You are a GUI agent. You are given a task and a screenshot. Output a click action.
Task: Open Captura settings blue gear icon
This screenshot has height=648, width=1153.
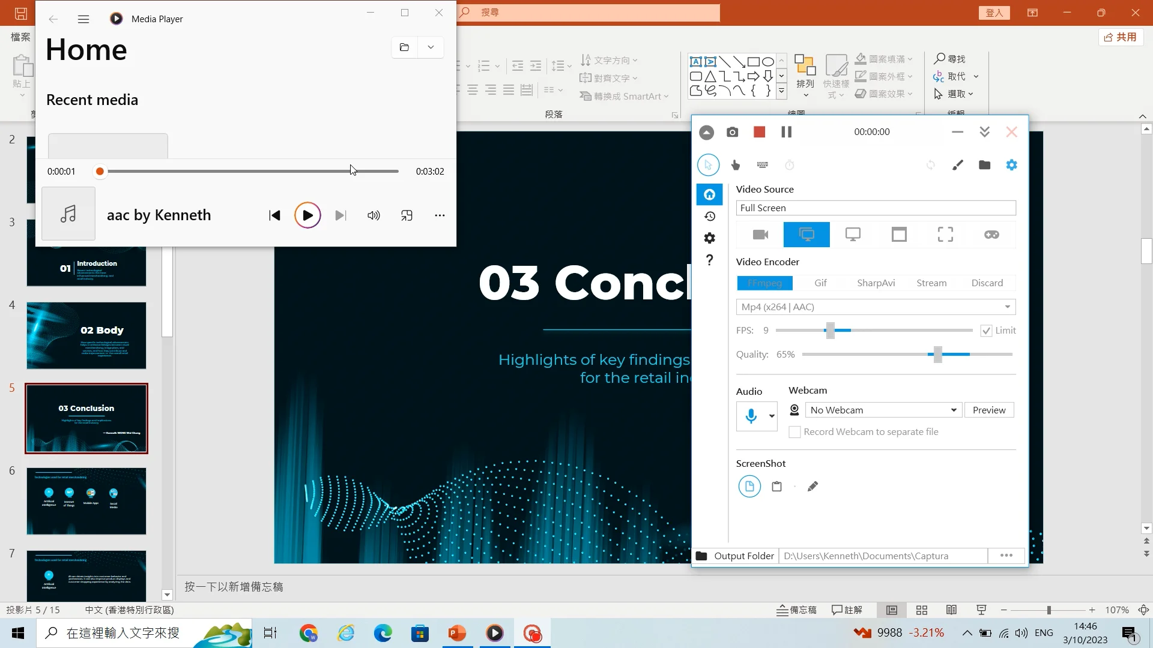(1011, 165)
